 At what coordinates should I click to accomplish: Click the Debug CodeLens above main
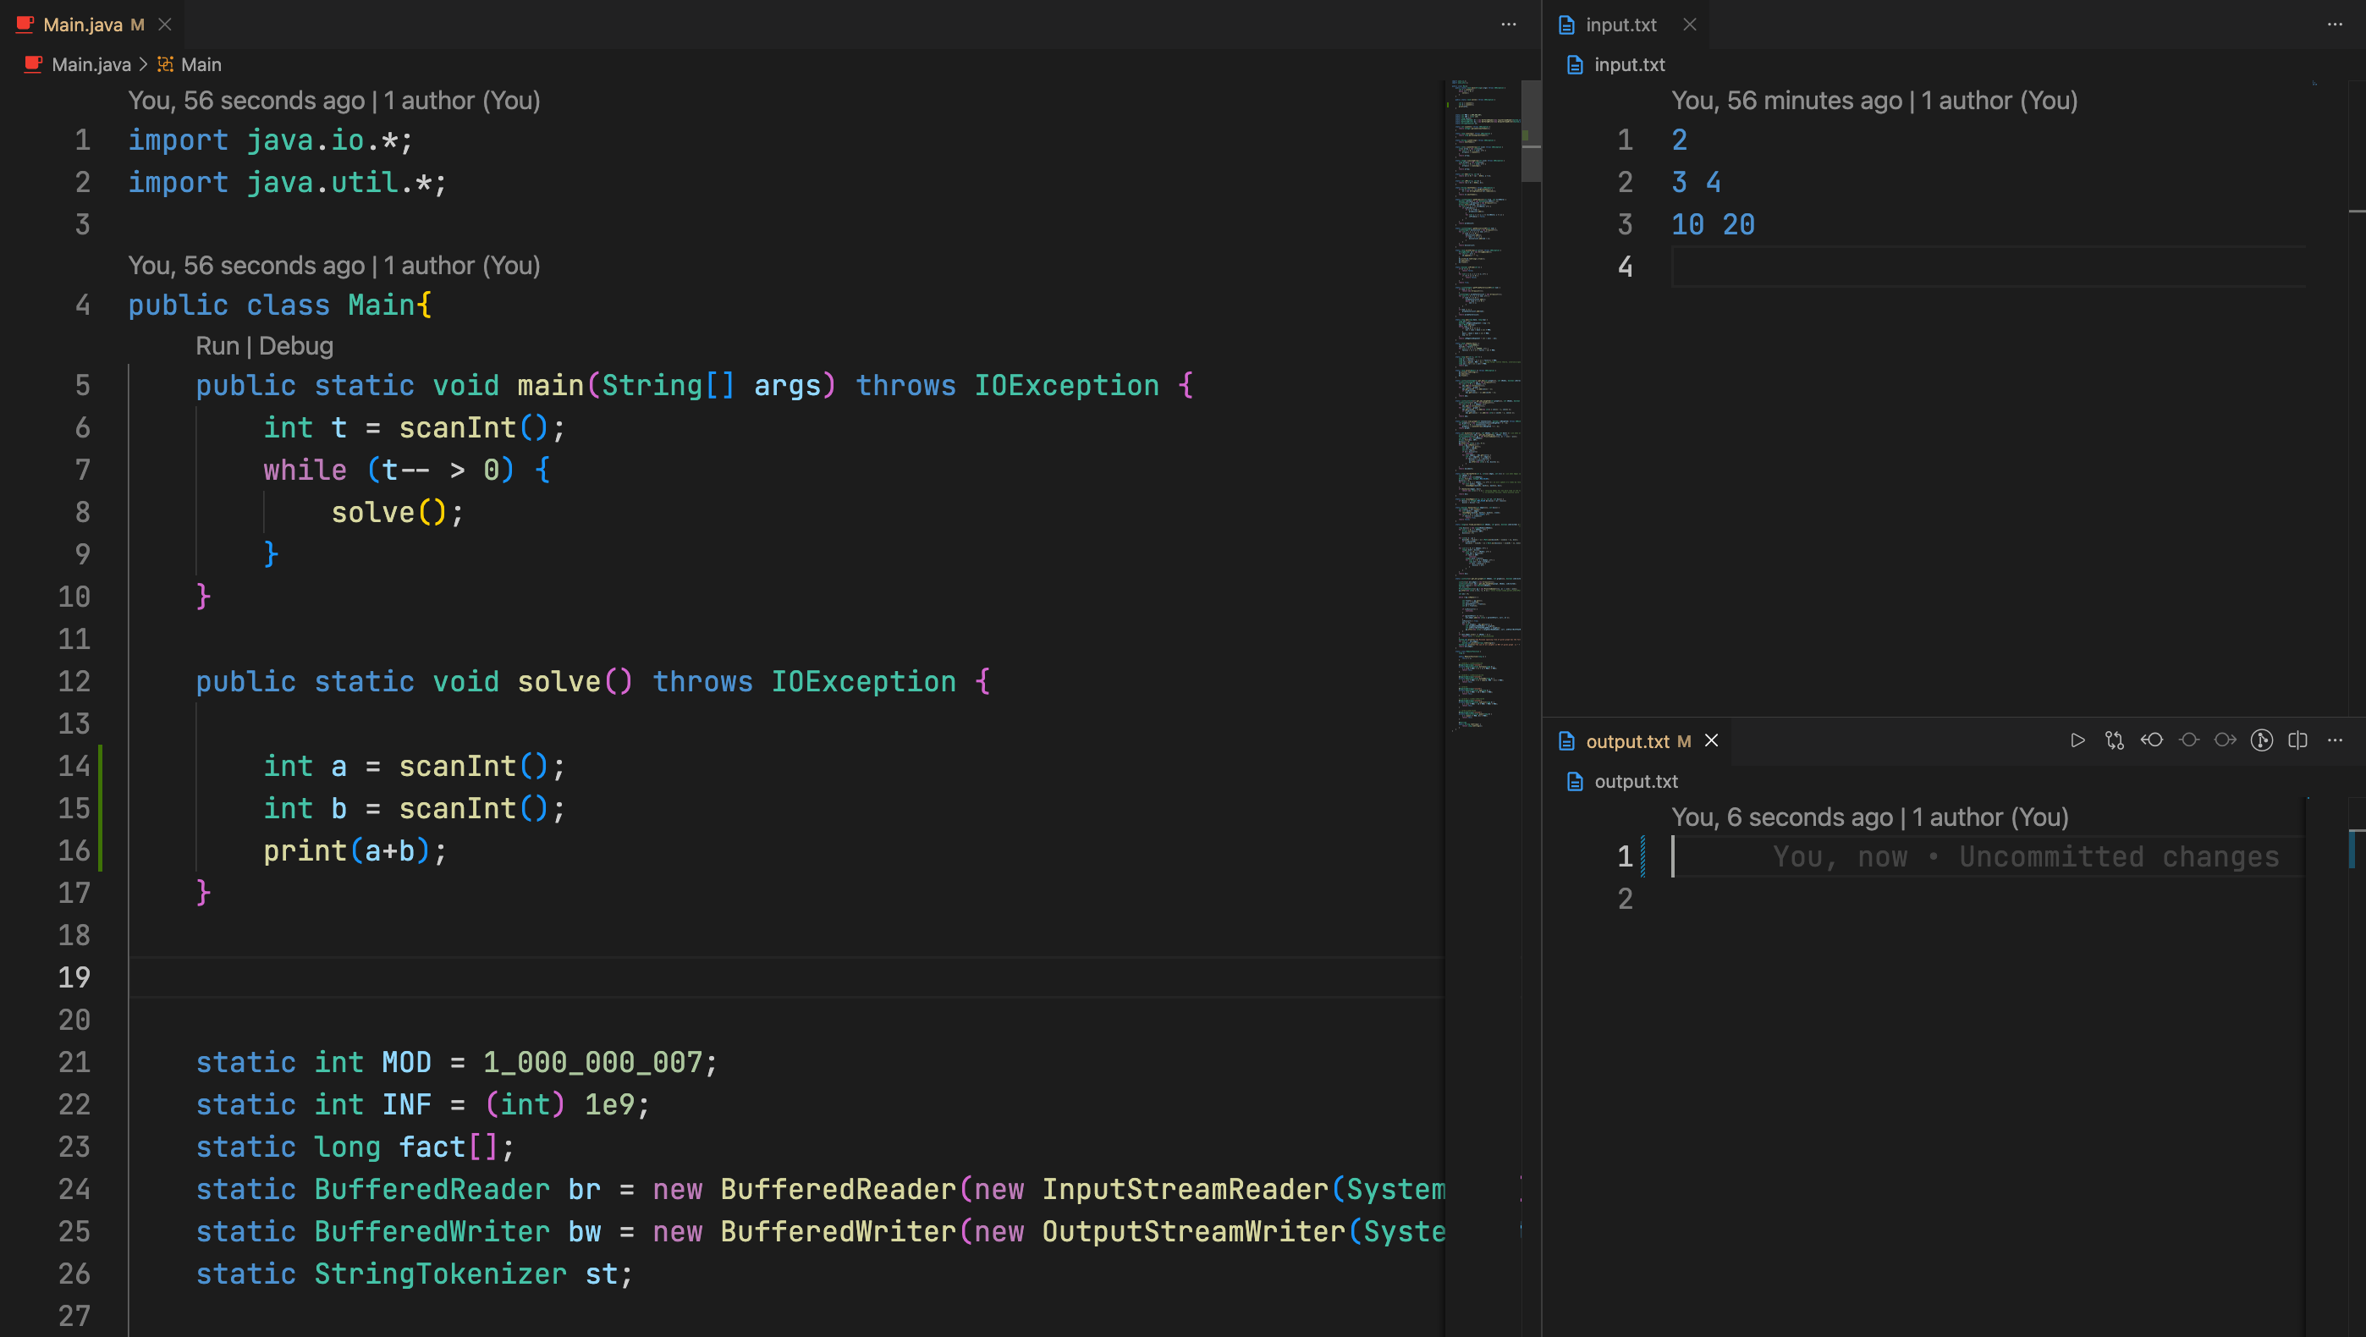(x=296, y=346)
